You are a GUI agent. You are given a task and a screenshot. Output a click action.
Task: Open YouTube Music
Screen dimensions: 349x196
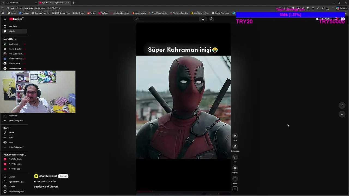click(14, 164)
